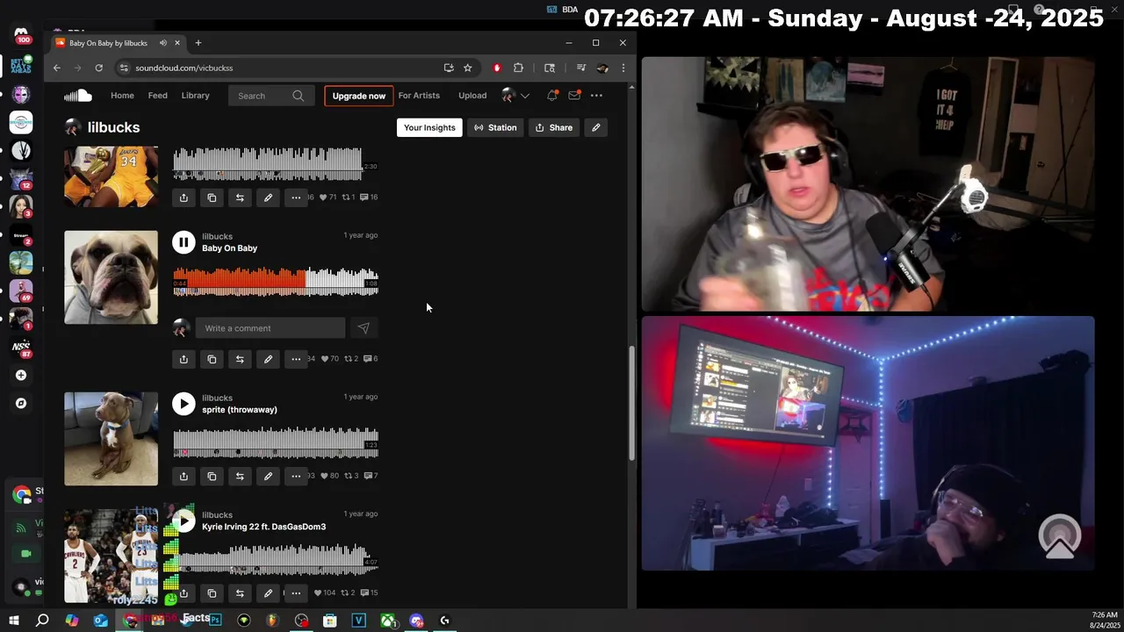Screen dimensions: 1124x632
Task: Click the Share profile button
Action: coord(554,127)
